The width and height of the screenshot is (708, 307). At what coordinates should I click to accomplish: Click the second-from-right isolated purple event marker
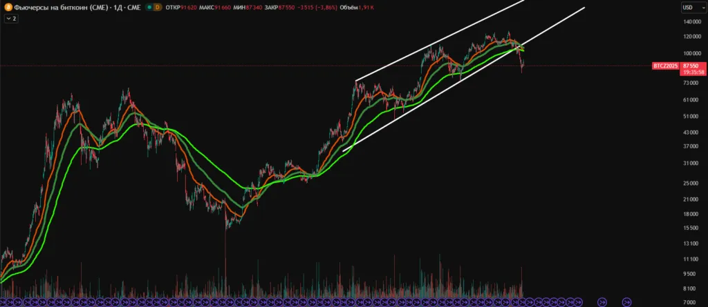click(602, 301)
